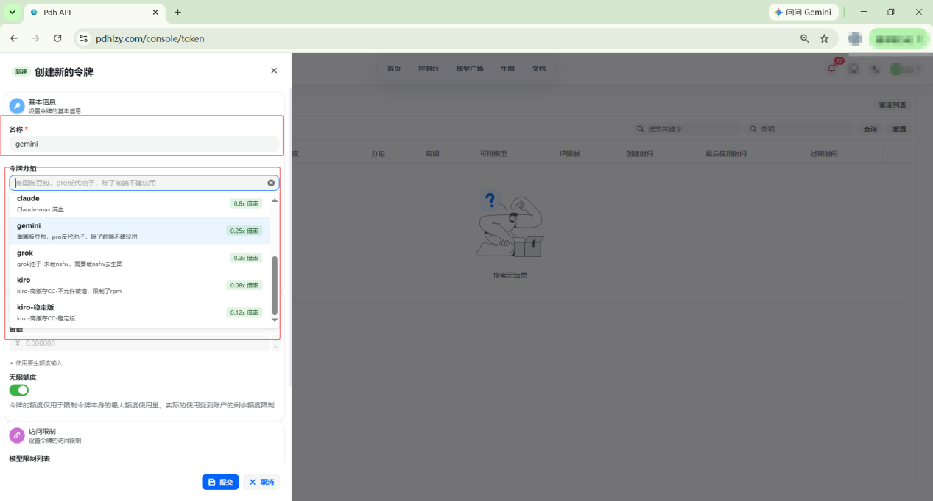Click the dropdown list scroll-down arrow
This screenshot has height=501, width=933.
click(275, 320)
